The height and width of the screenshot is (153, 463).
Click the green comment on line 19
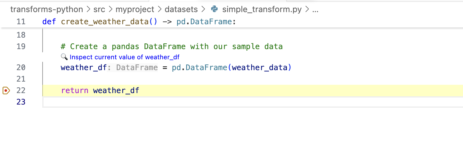[172, 47]
